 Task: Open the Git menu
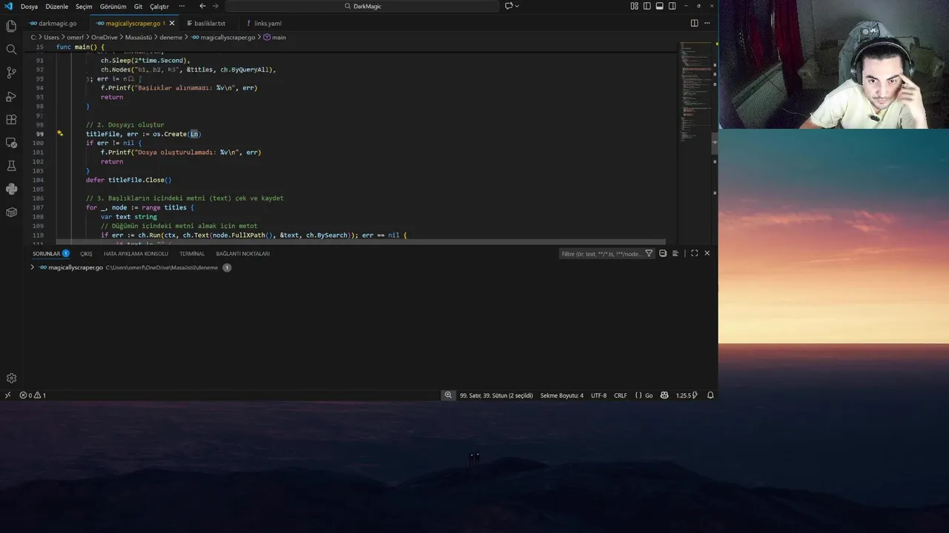click(138, 6)
